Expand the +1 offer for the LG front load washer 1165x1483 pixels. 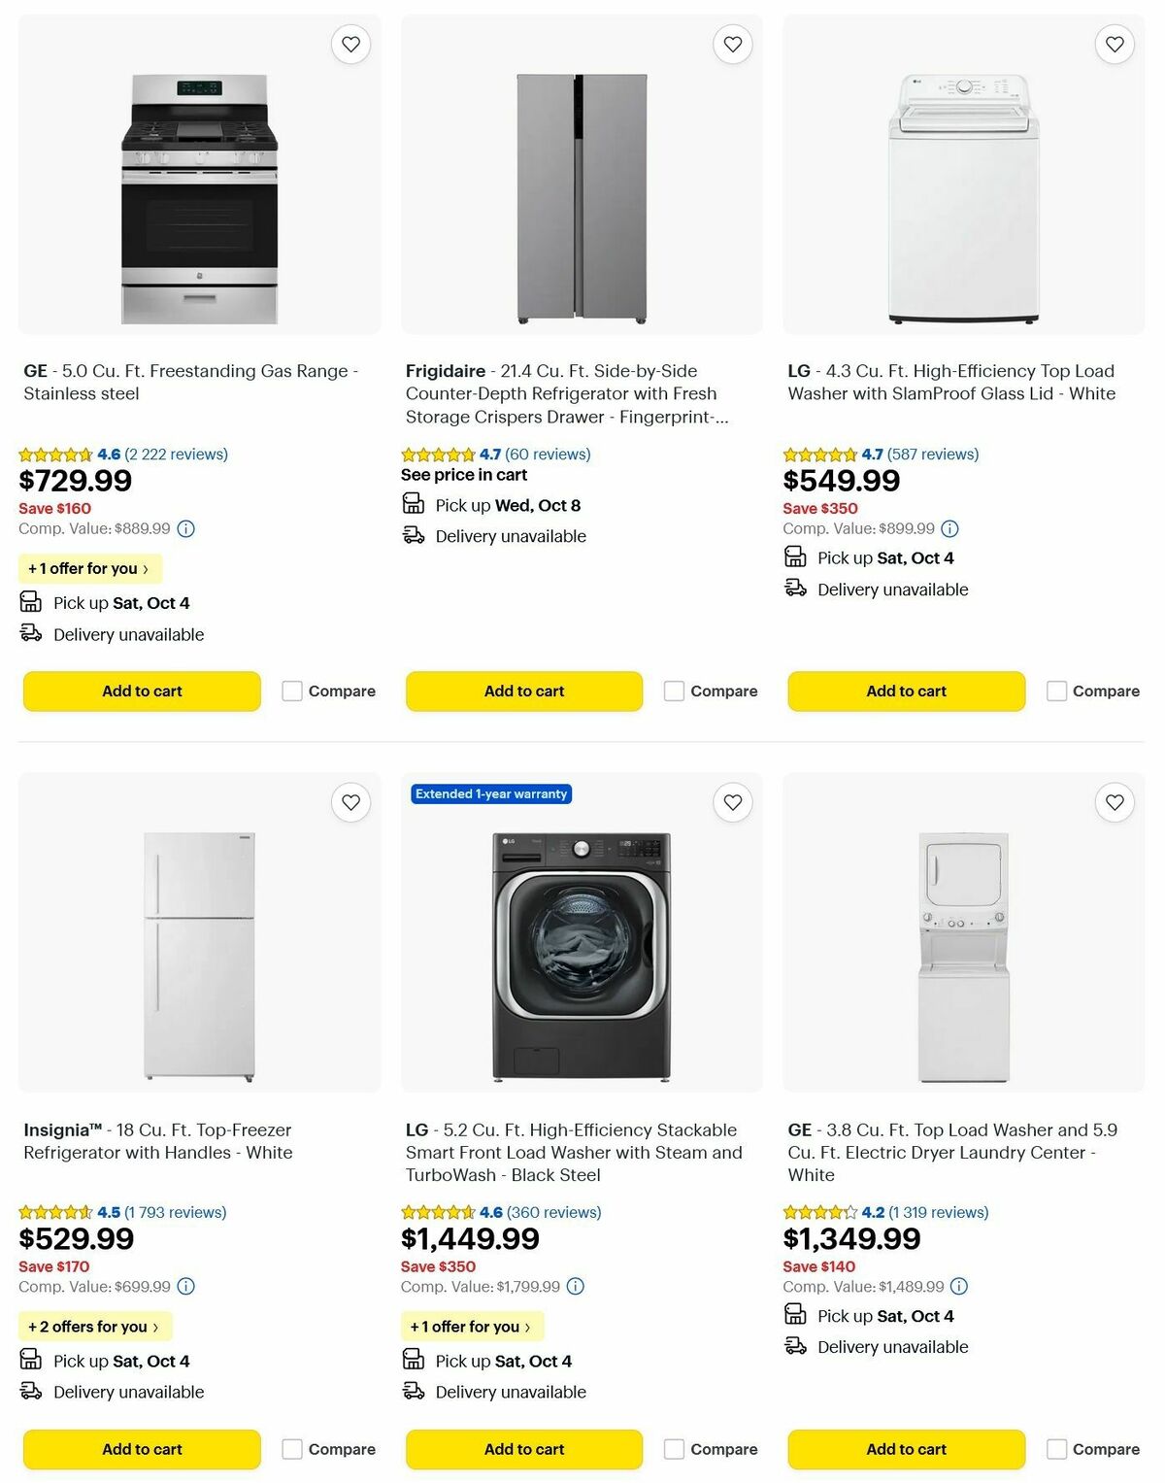coord(473,1326)
